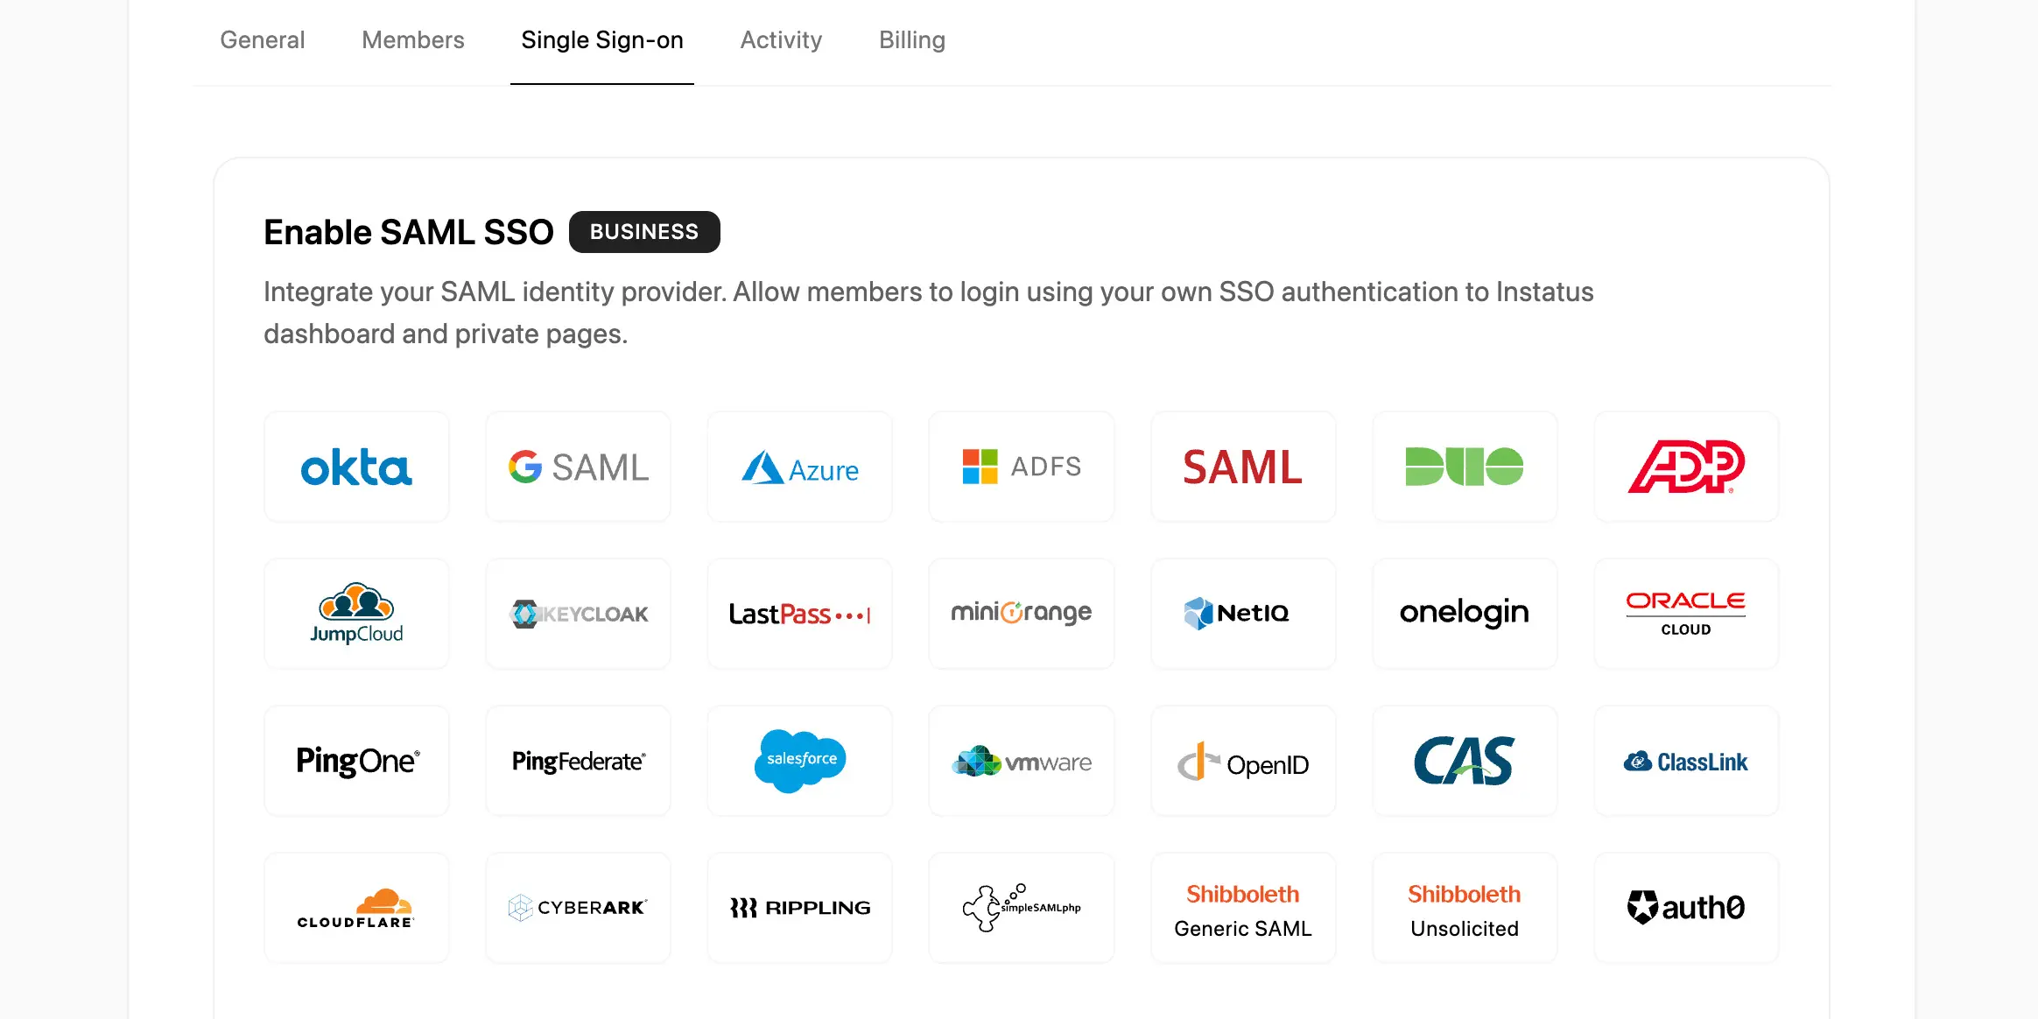The width and height of the screenshot is (2038, 1019).
Task: Select OneLogin as provider
Action: (1465, 614)
